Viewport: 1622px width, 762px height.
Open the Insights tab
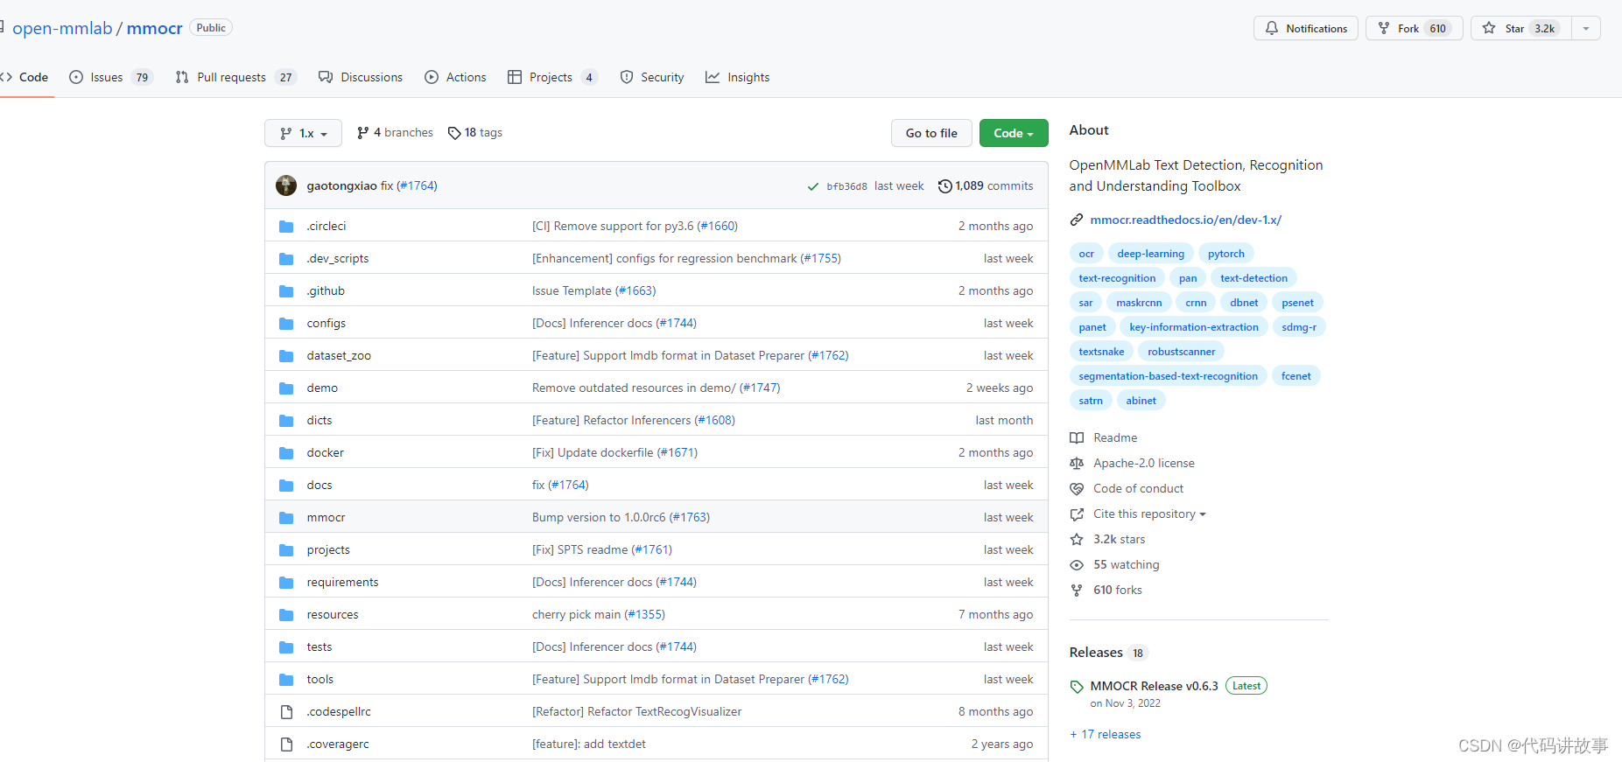tap(738, 77)
